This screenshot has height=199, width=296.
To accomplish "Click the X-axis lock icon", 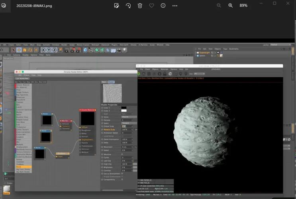I will [43, 50].
